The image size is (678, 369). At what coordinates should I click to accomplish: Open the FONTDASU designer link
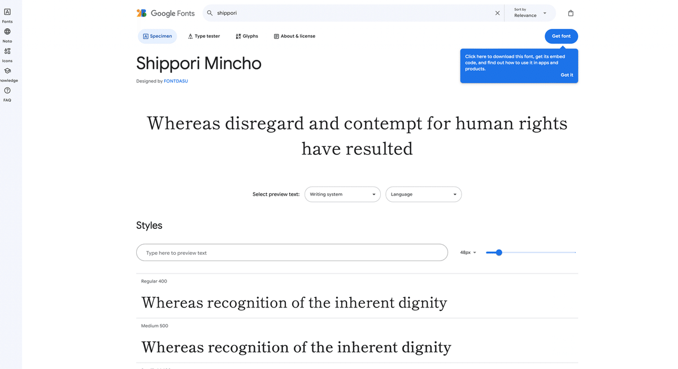(176, 81)
